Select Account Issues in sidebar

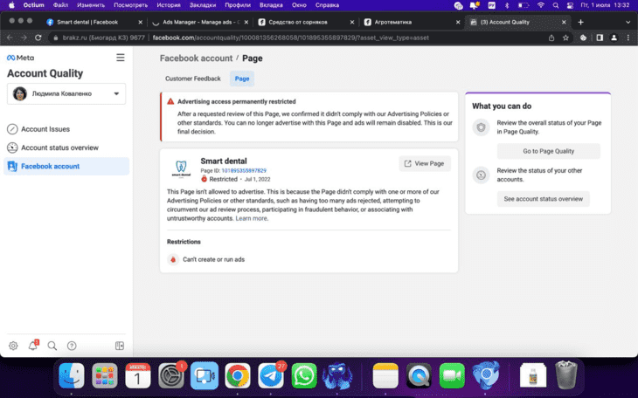point(66,129)
